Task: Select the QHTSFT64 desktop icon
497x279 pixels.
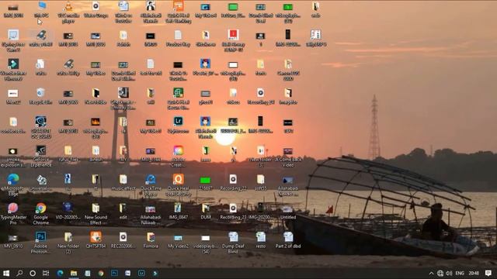Action: pos(96,239)
